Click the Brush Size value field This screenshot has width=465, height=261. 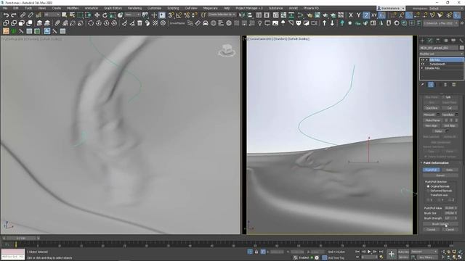(x=450, y=213)
